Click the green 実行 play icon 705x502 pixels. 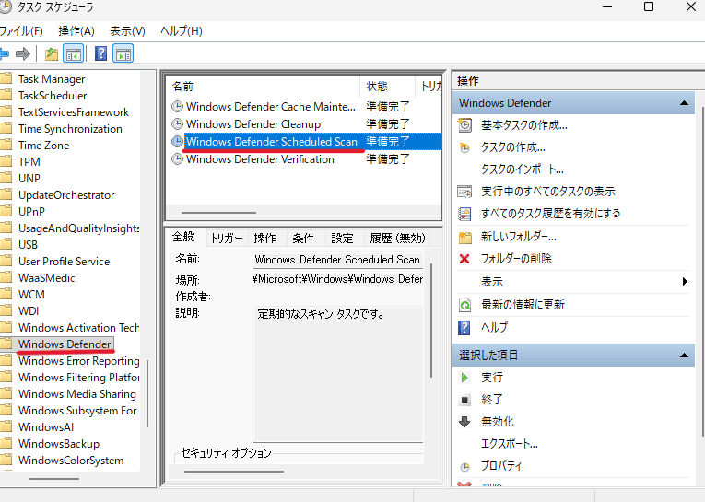coord(464,378)
